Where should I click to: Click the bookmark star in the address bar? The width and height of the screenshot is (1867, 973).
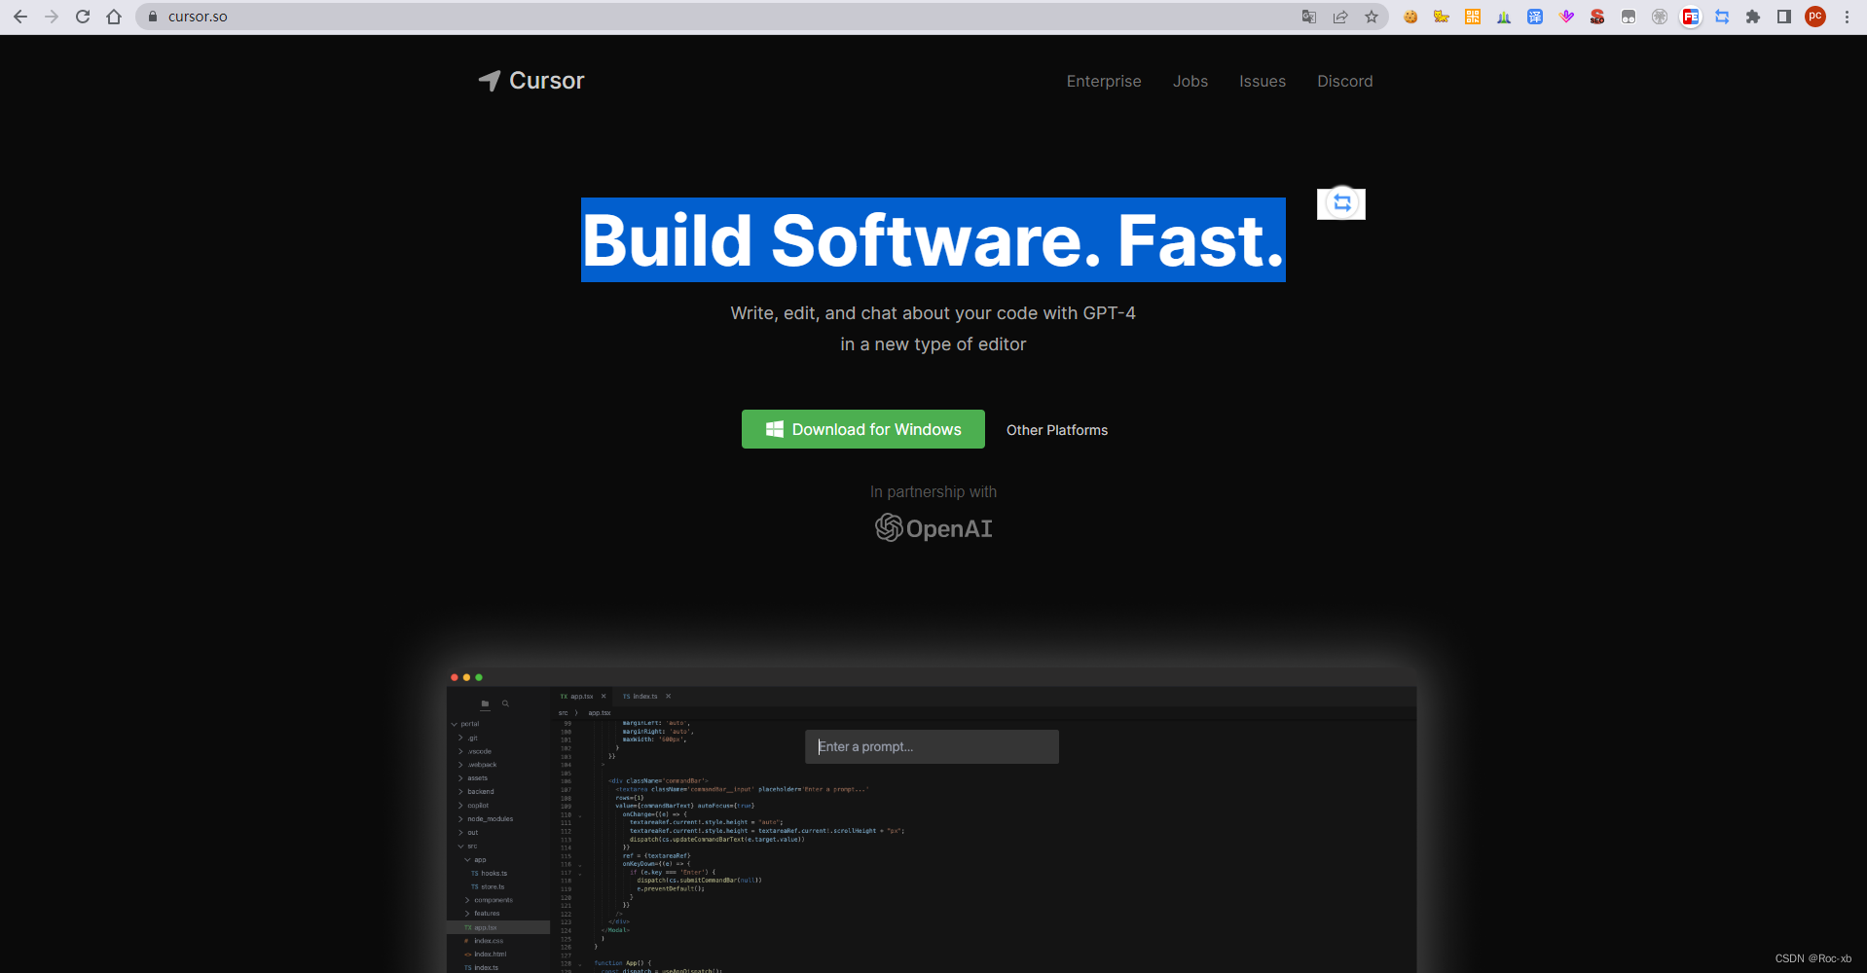[x=1372, y=17]
